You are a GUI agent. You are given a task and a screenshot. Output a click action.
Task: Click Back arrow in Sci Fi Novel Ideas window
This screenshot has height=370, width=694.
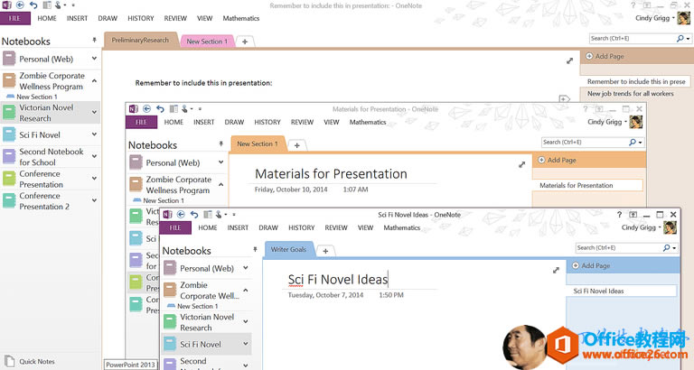coord(181,215)
